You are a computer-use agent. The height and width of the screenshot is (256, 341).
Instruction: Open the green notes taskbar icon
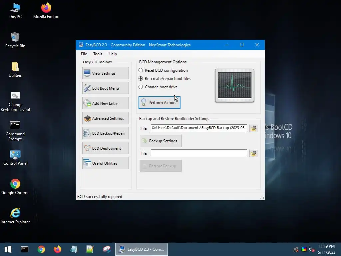pos(90,249)
